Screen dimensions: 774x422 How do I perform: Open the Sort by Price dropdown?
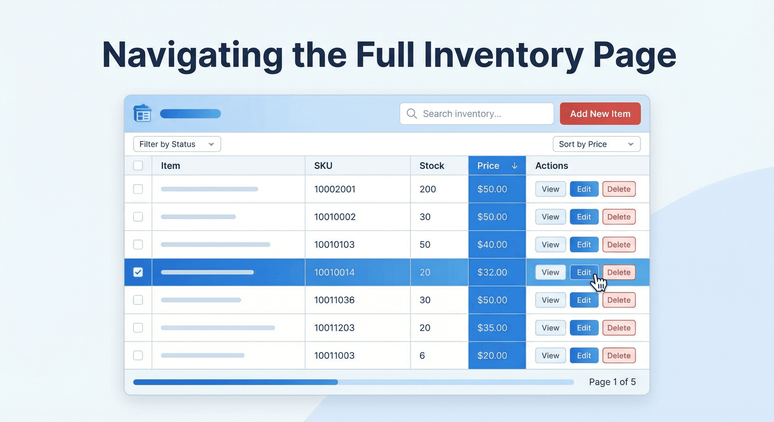[x=596, y=144]
